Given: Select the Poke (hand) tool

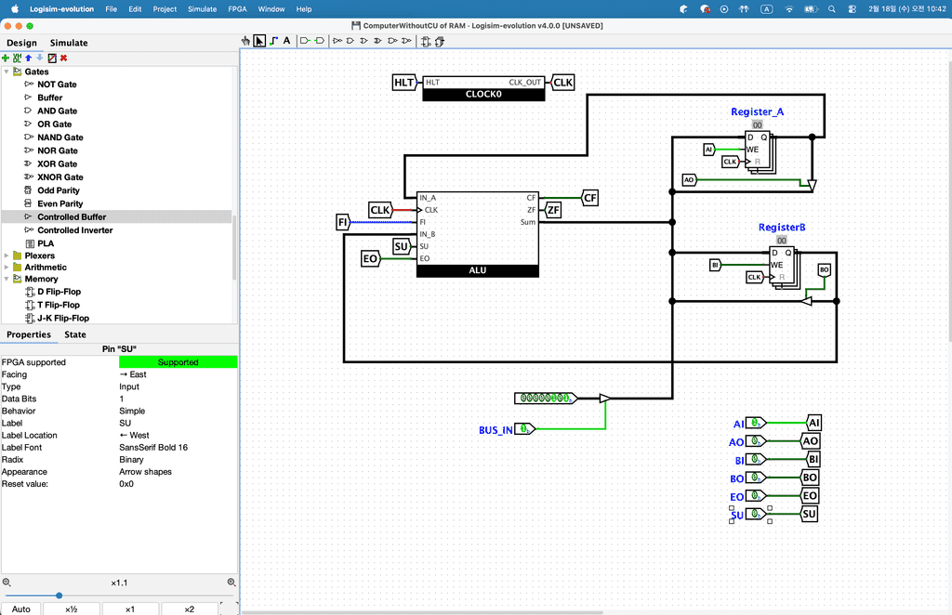Looking at the screenshot, I should click(x=246, y=41).
